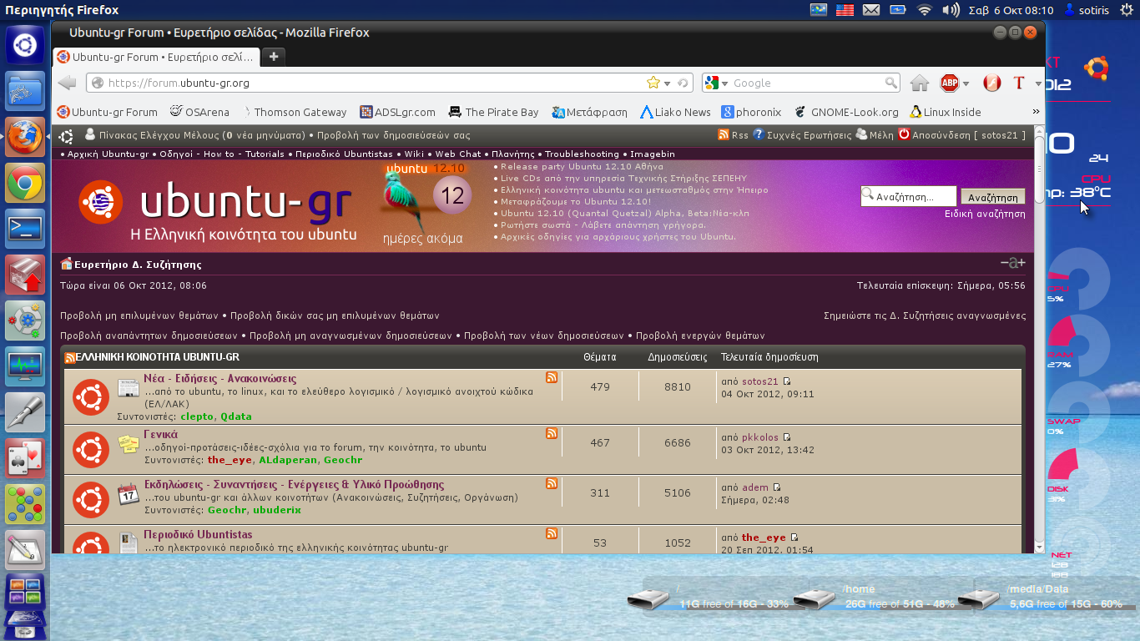
Task: Open the Συχνές Ερωτήσεις FAQ link
Action: 802,134
